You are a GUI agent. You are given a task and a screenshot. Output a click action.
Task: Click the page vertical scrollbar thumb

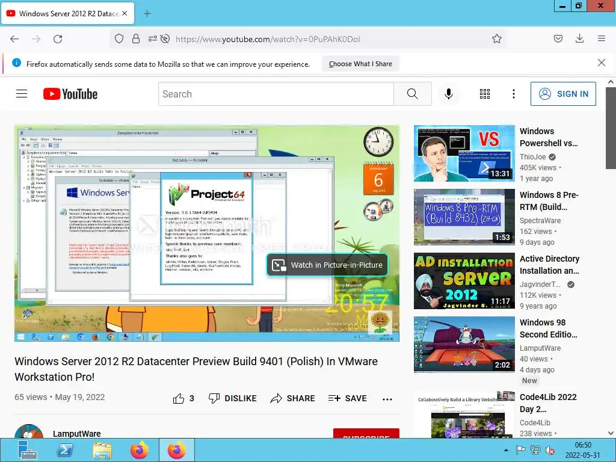(611, 128)
